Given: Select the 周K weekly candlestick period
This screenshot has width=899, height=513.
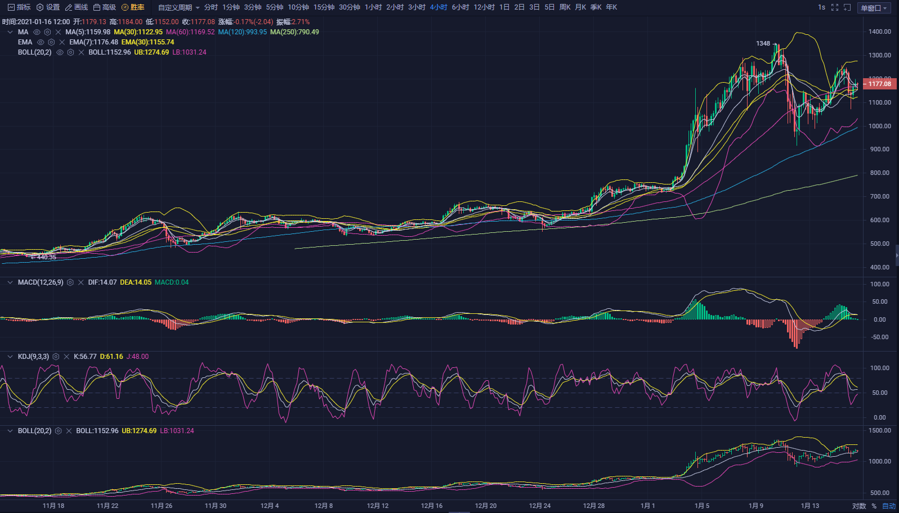Looking at the screenshot, I should point(565,7).
